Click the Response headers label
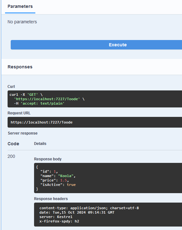 [51, 199]
